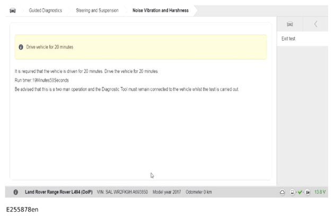This screenshot has width=333, height=217.
Task: Click Odometer 0 km in status bar
Action: click(198, 192)
